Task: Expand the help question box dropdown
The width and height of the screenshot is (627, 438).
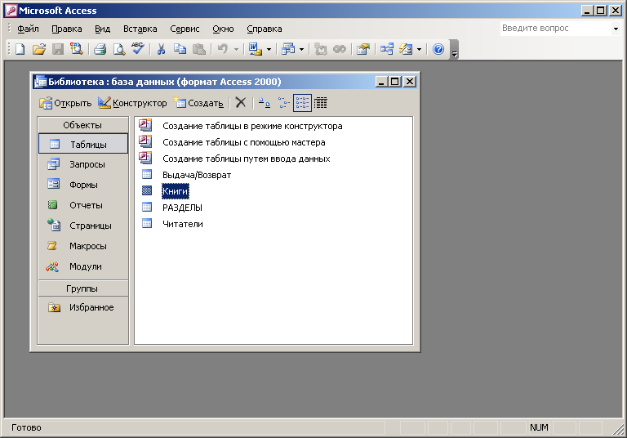Action: (x=616, y=29)
